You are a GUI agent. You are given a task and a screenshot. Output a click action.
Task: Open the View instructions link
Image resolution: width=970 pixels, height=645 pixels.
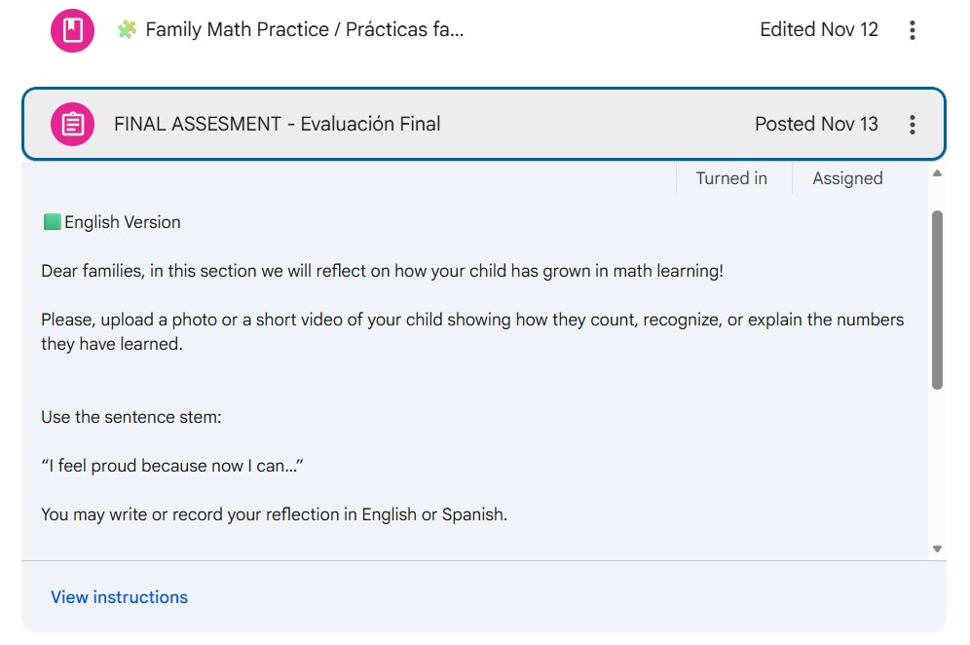[x=119, y=597]
